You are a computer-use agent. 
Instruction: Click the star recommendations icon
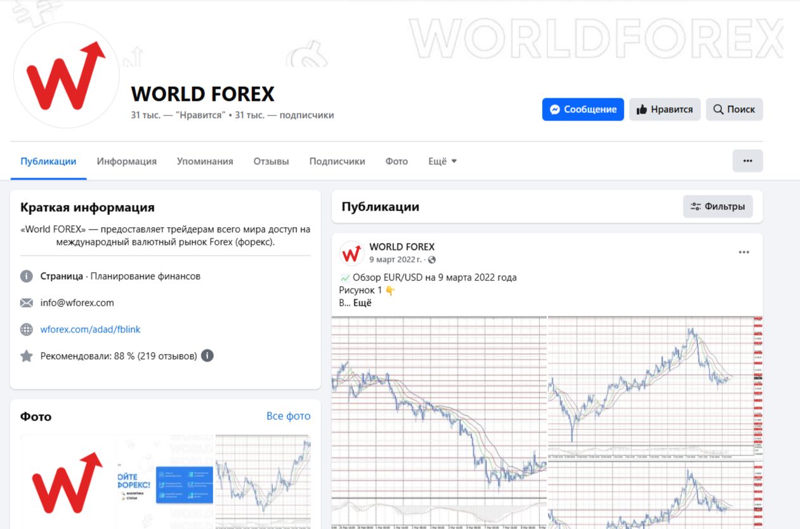[x=26, y=356]
